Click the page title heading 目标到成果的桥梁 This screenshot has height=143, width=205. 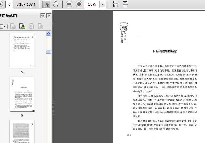click(165, 51)
